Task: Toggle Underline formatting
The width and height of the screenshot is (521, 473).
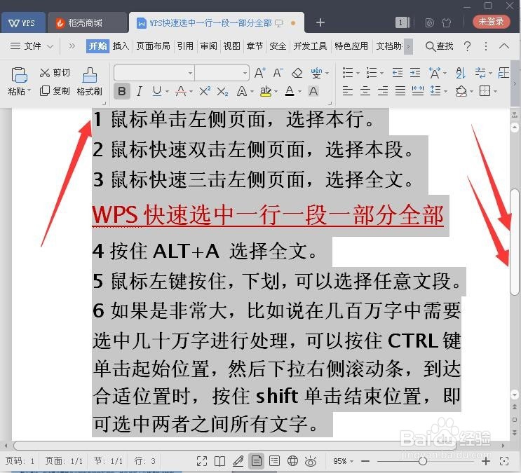Action: tap(157, 90)
